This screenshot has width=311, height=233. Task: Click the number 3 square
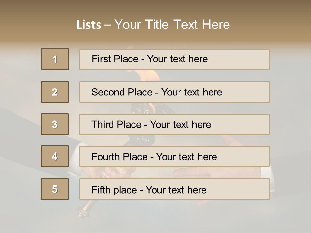coord(55,124)
